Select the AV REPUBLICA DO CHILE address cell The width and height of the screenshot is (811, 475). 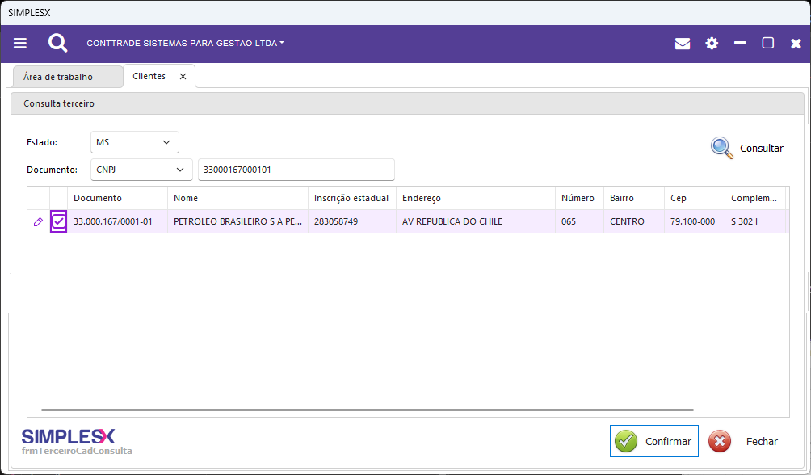(x=452, y=221)
